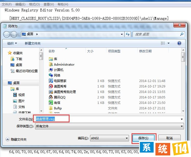This screenshot has height=157, width=191.
Task: Expand the 桌面 breadcrumb arrow
Action: pos(37,34)
